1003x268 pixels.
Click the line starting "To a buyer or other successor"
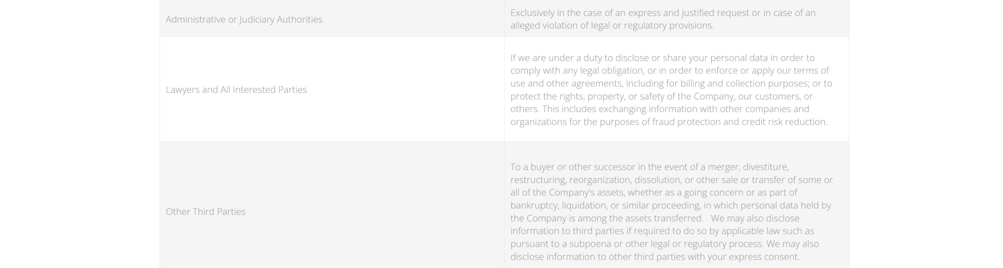tap(649, 167)
